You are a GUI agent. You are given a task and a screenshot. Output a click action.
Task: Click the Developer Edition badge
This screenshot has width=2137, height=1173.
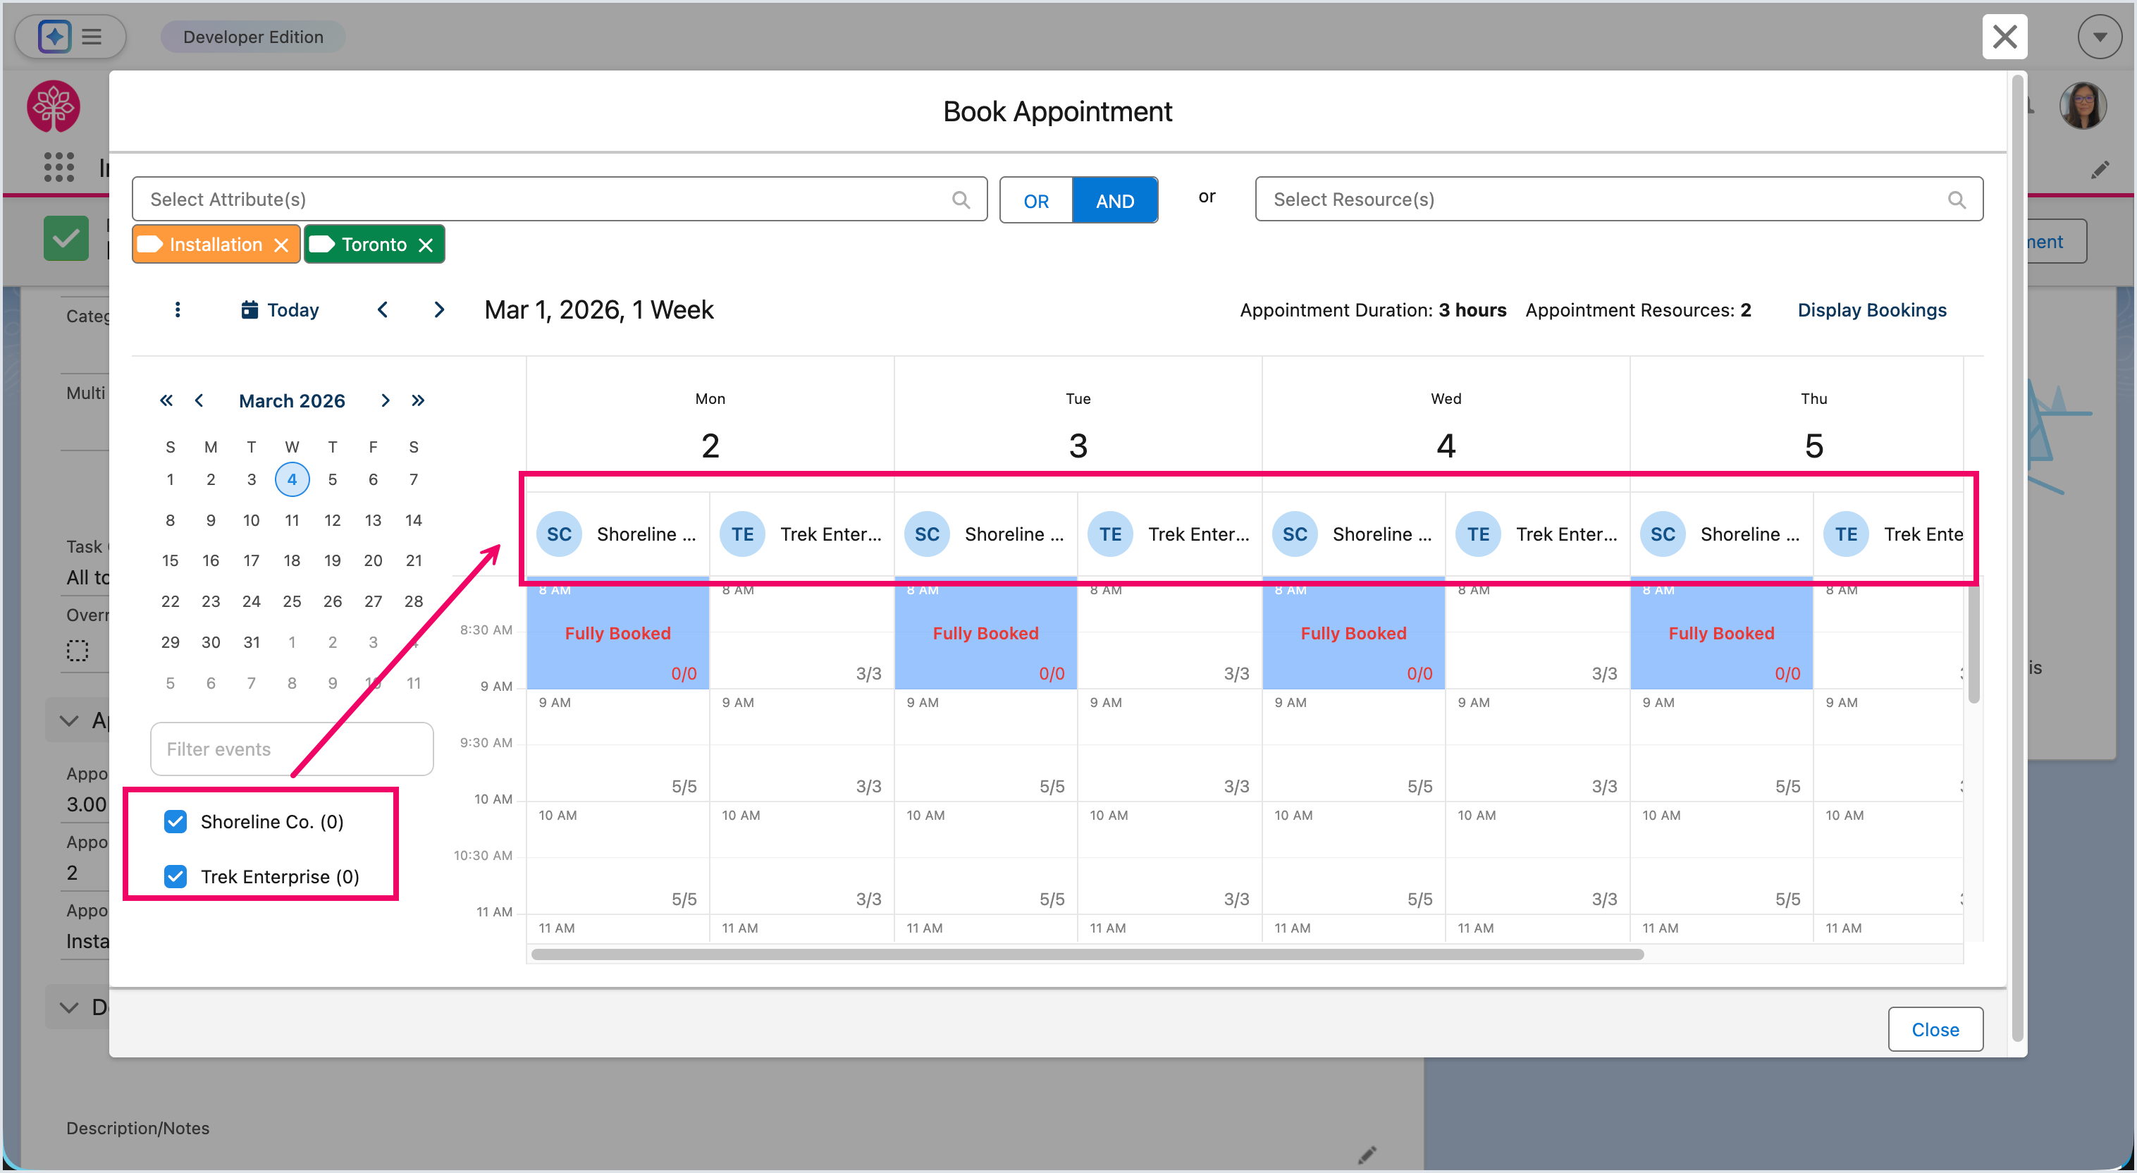253,37
